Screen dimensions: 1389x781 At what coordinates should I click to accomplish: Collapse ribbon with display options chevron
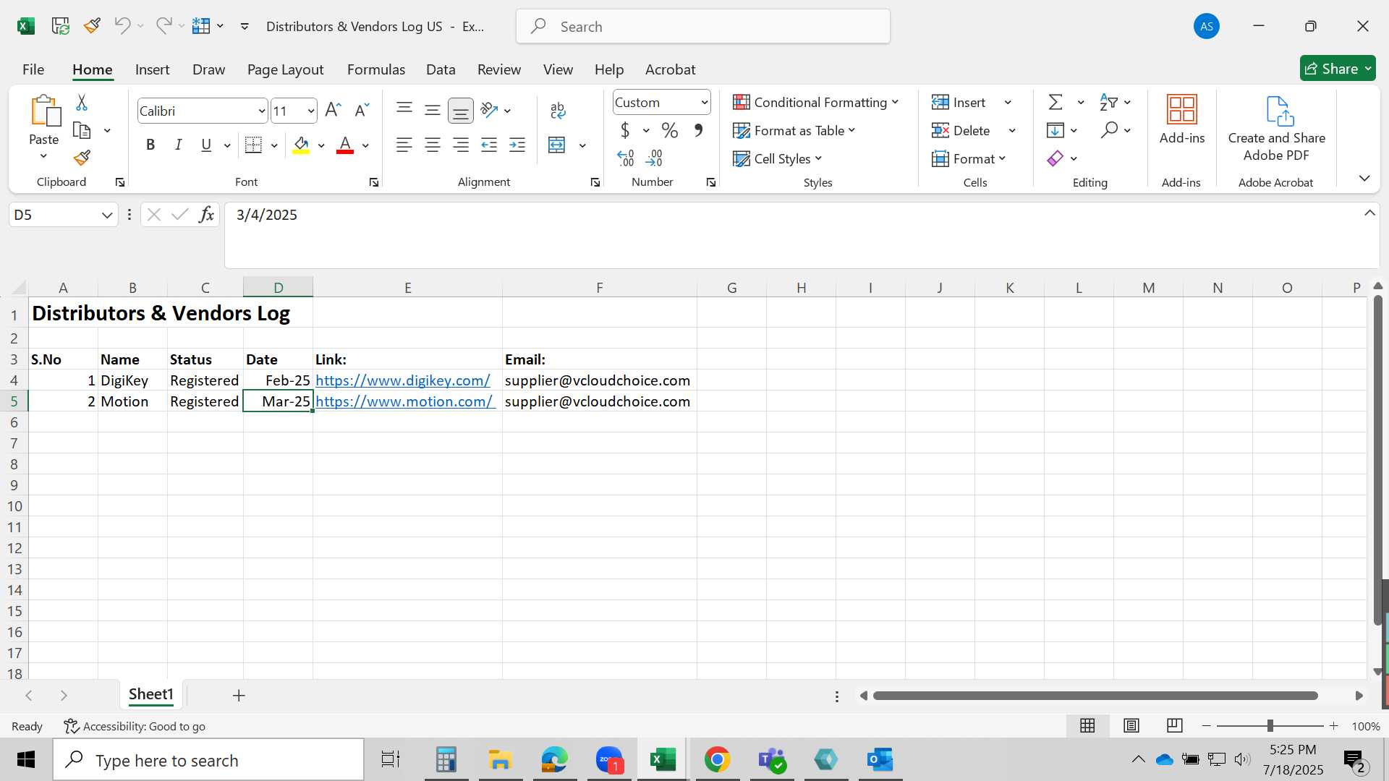click(1364, 178)
